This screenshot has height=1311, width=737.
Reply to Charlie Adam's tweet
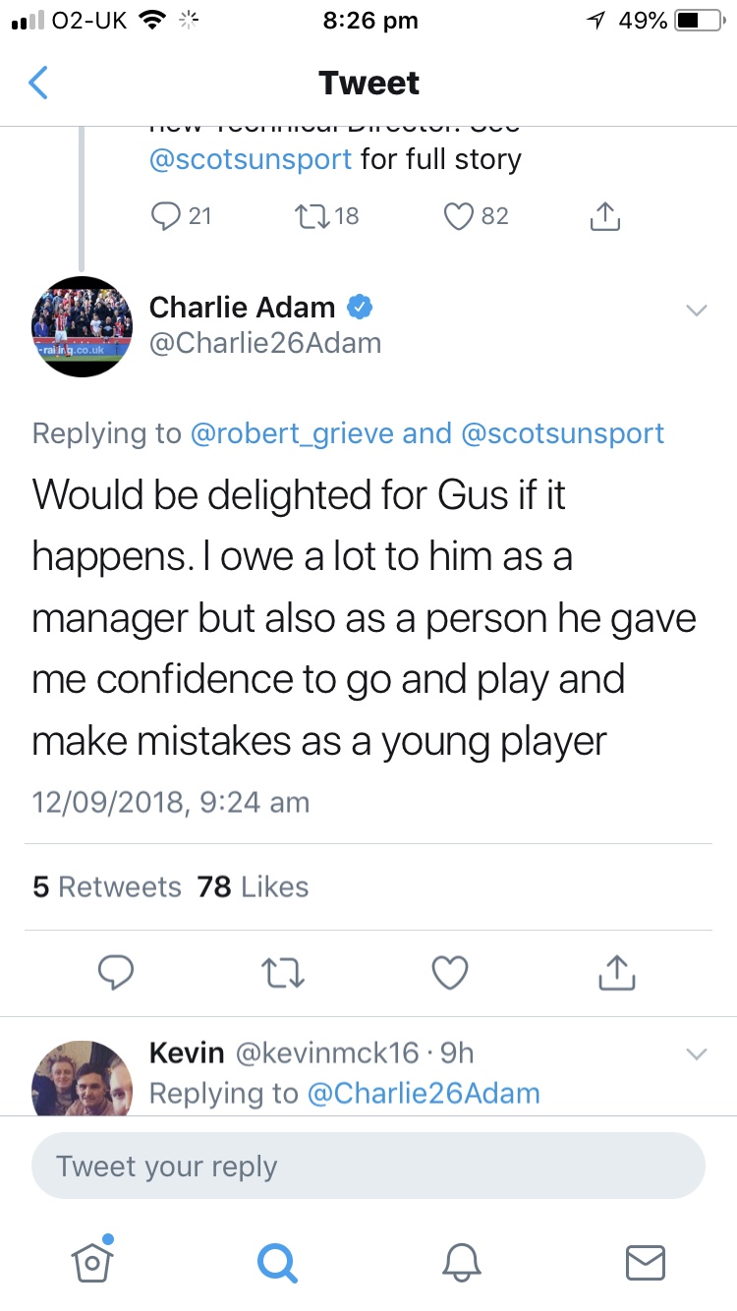click(116, 973)
